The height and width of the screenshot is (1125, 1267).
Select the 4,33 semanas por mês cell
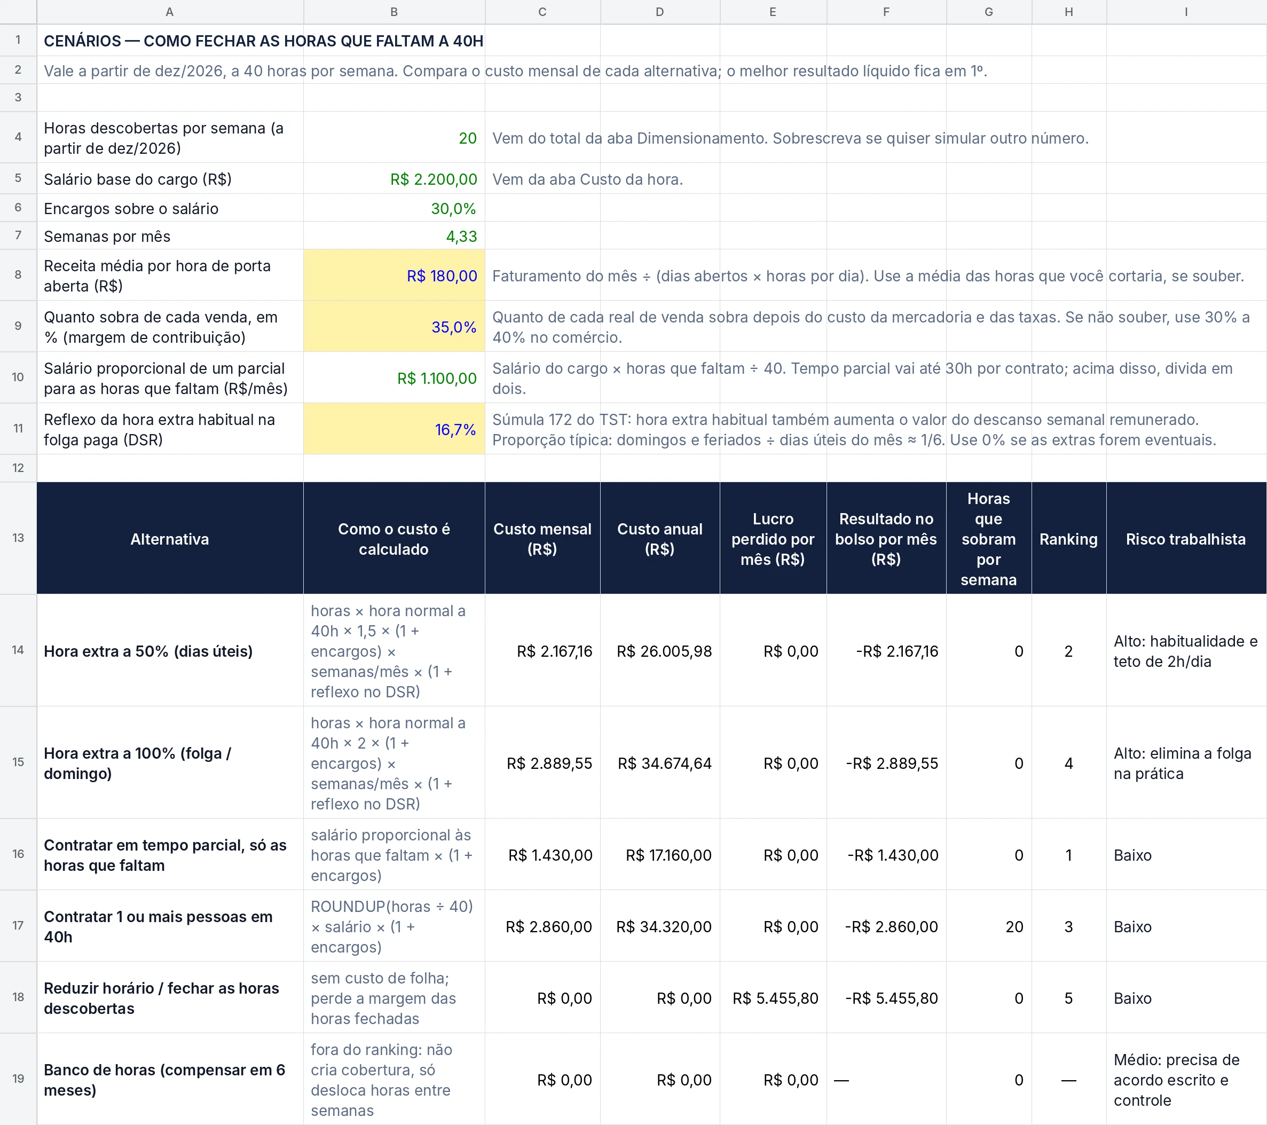[394, 236]
